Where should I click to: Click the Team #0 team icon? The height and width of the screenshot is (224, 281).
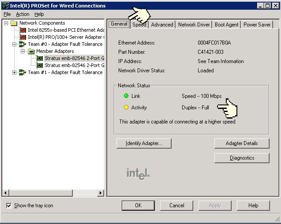point(22,44)
